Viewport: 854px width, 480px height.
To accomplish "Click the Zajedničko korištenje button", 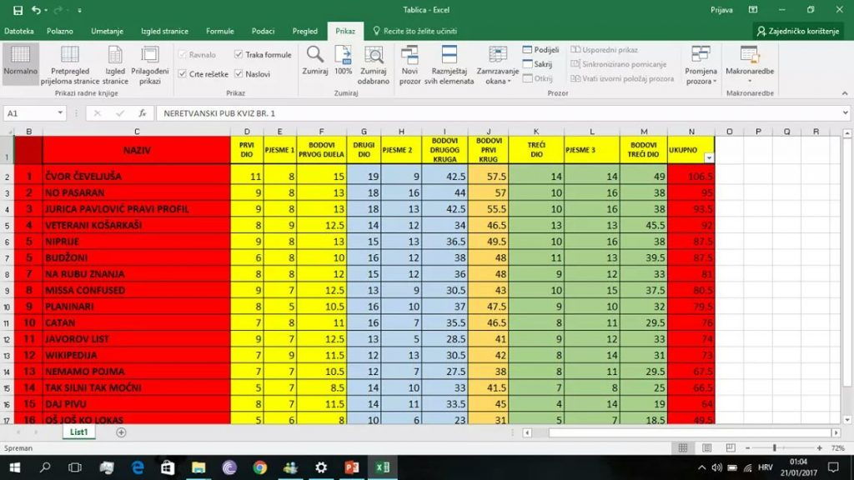I will coord(801,31).
